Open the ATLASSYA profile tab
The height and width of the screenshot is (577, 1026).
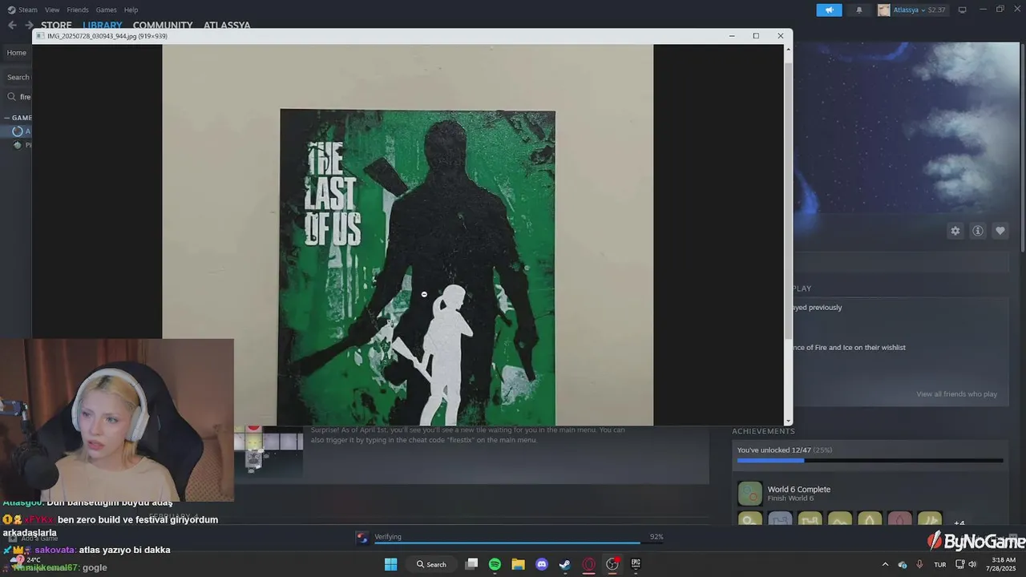[227, 25]
